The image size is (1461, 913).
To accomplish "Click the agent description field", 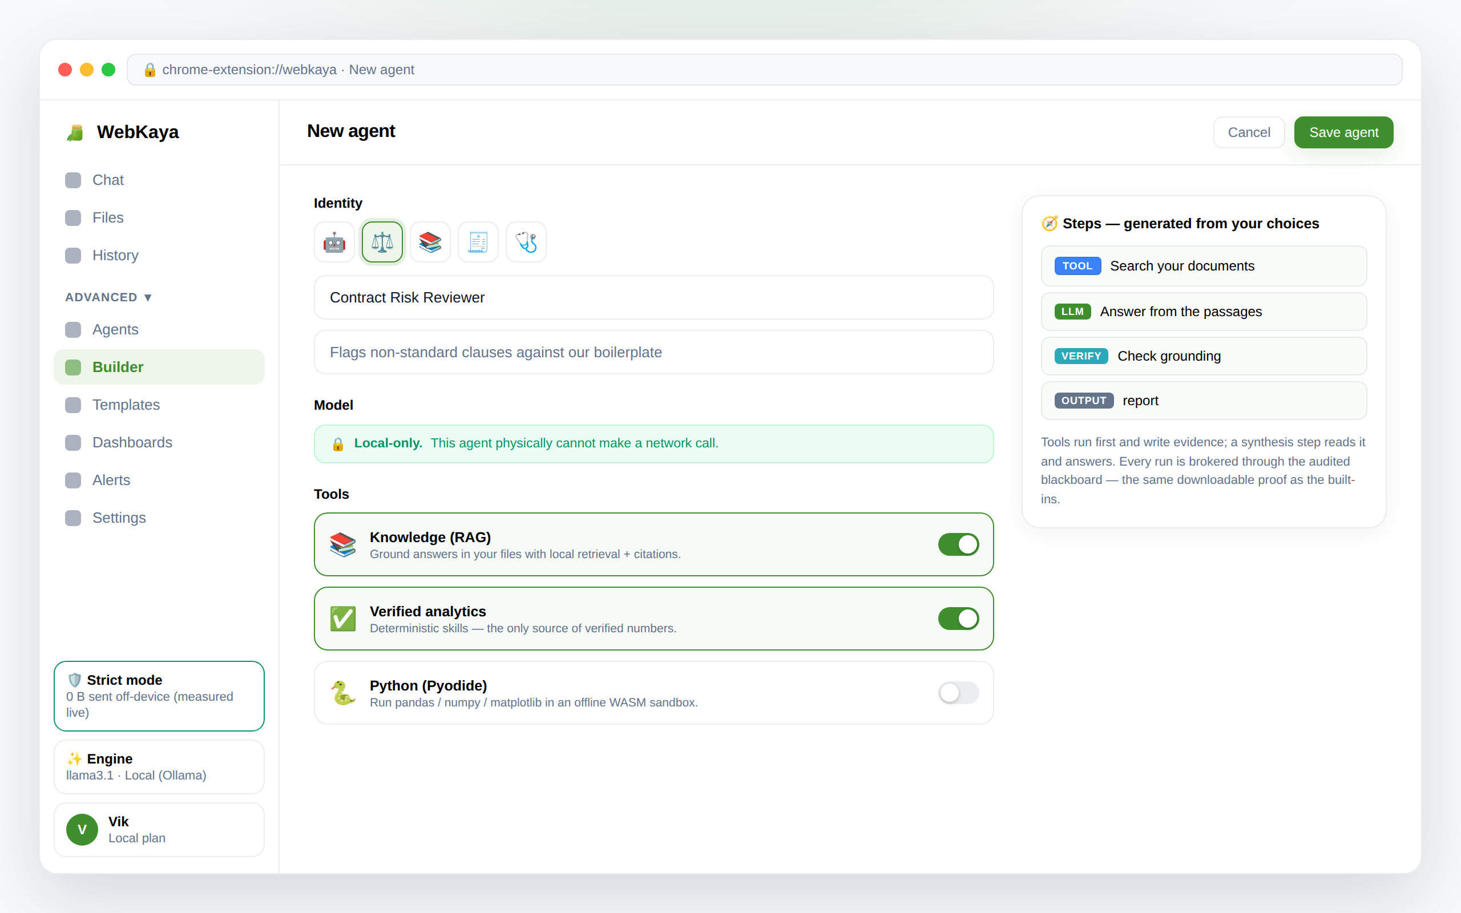I will (x=654, y=352).
